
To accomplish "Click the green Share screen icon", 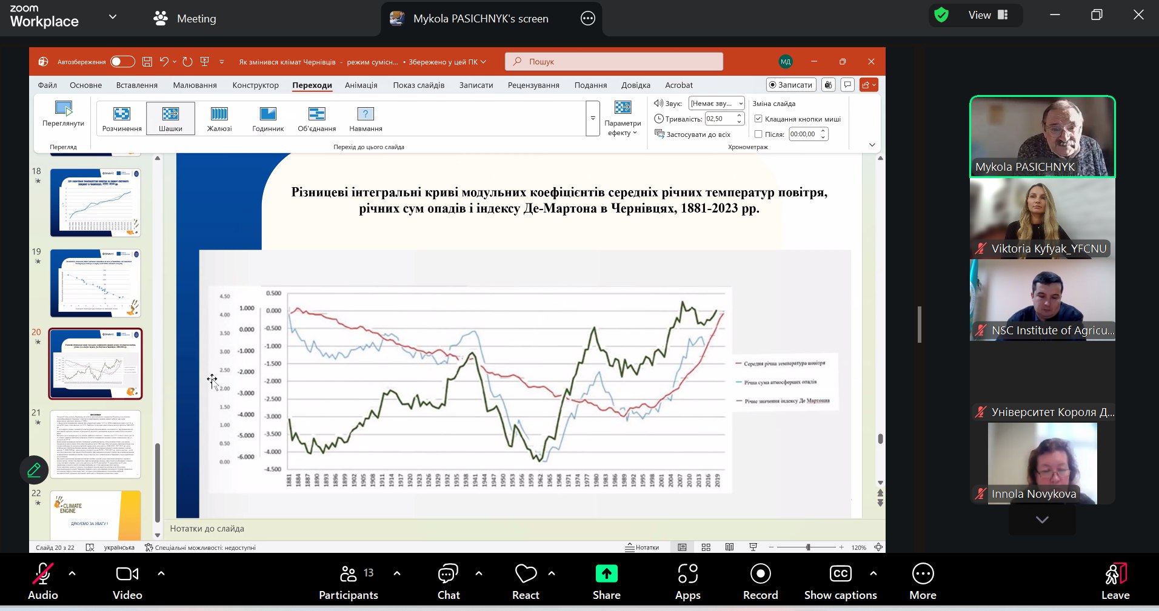I will click(x=606, y=573).
